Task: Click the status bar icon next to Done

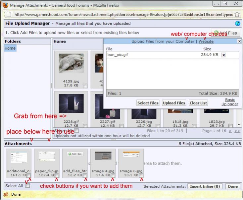Action: click(x=5, y=195)
